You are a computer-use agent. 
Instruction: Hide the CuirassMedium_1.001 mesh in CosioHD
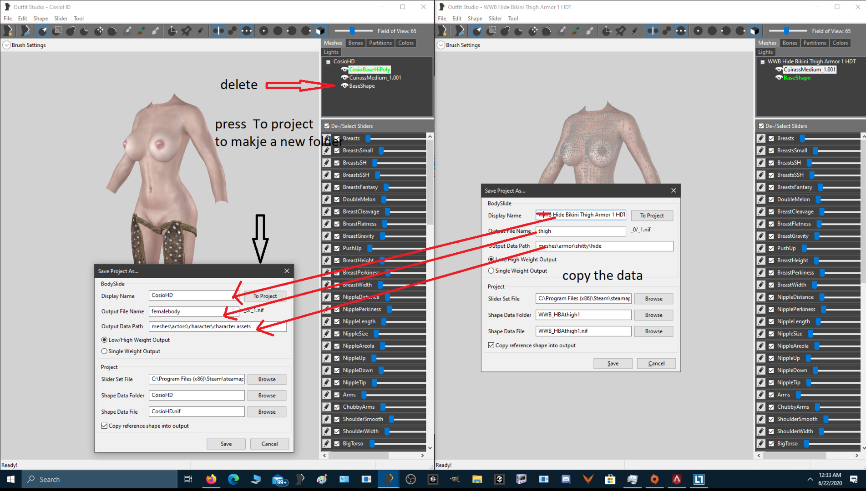[344, 78]
